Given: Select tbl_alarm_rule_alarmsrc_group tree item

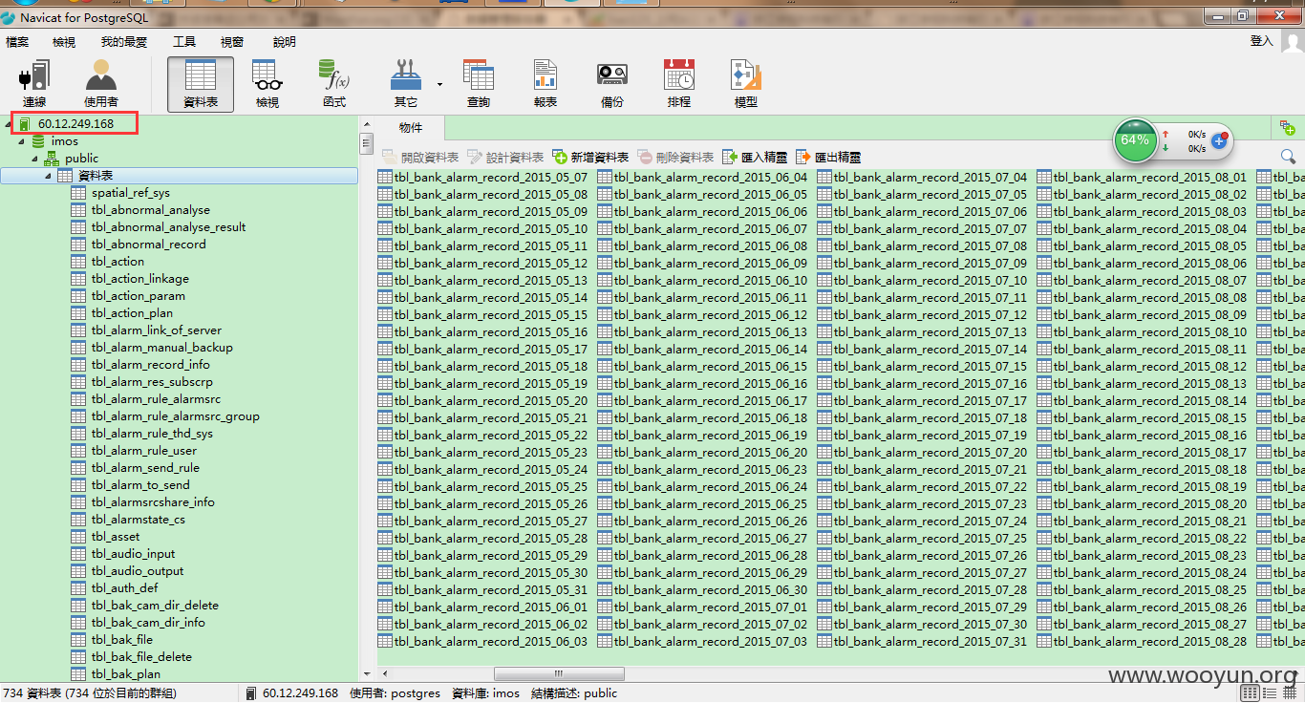Looking at the screenshot, I should [176, 416].
